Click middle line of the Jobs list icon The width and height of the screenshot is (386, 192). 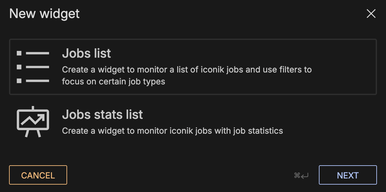click(37, 67)
